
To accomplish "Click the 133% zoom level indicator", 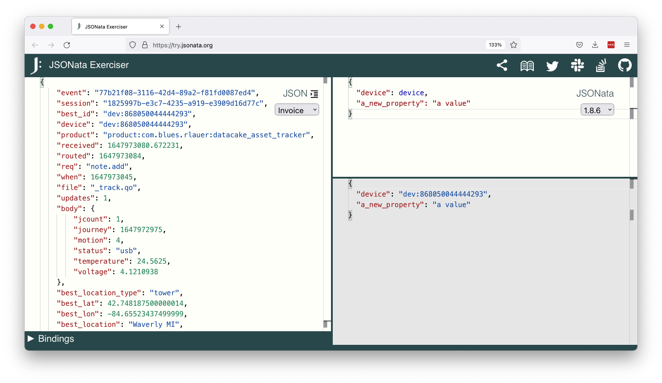I will pos(495,45).
